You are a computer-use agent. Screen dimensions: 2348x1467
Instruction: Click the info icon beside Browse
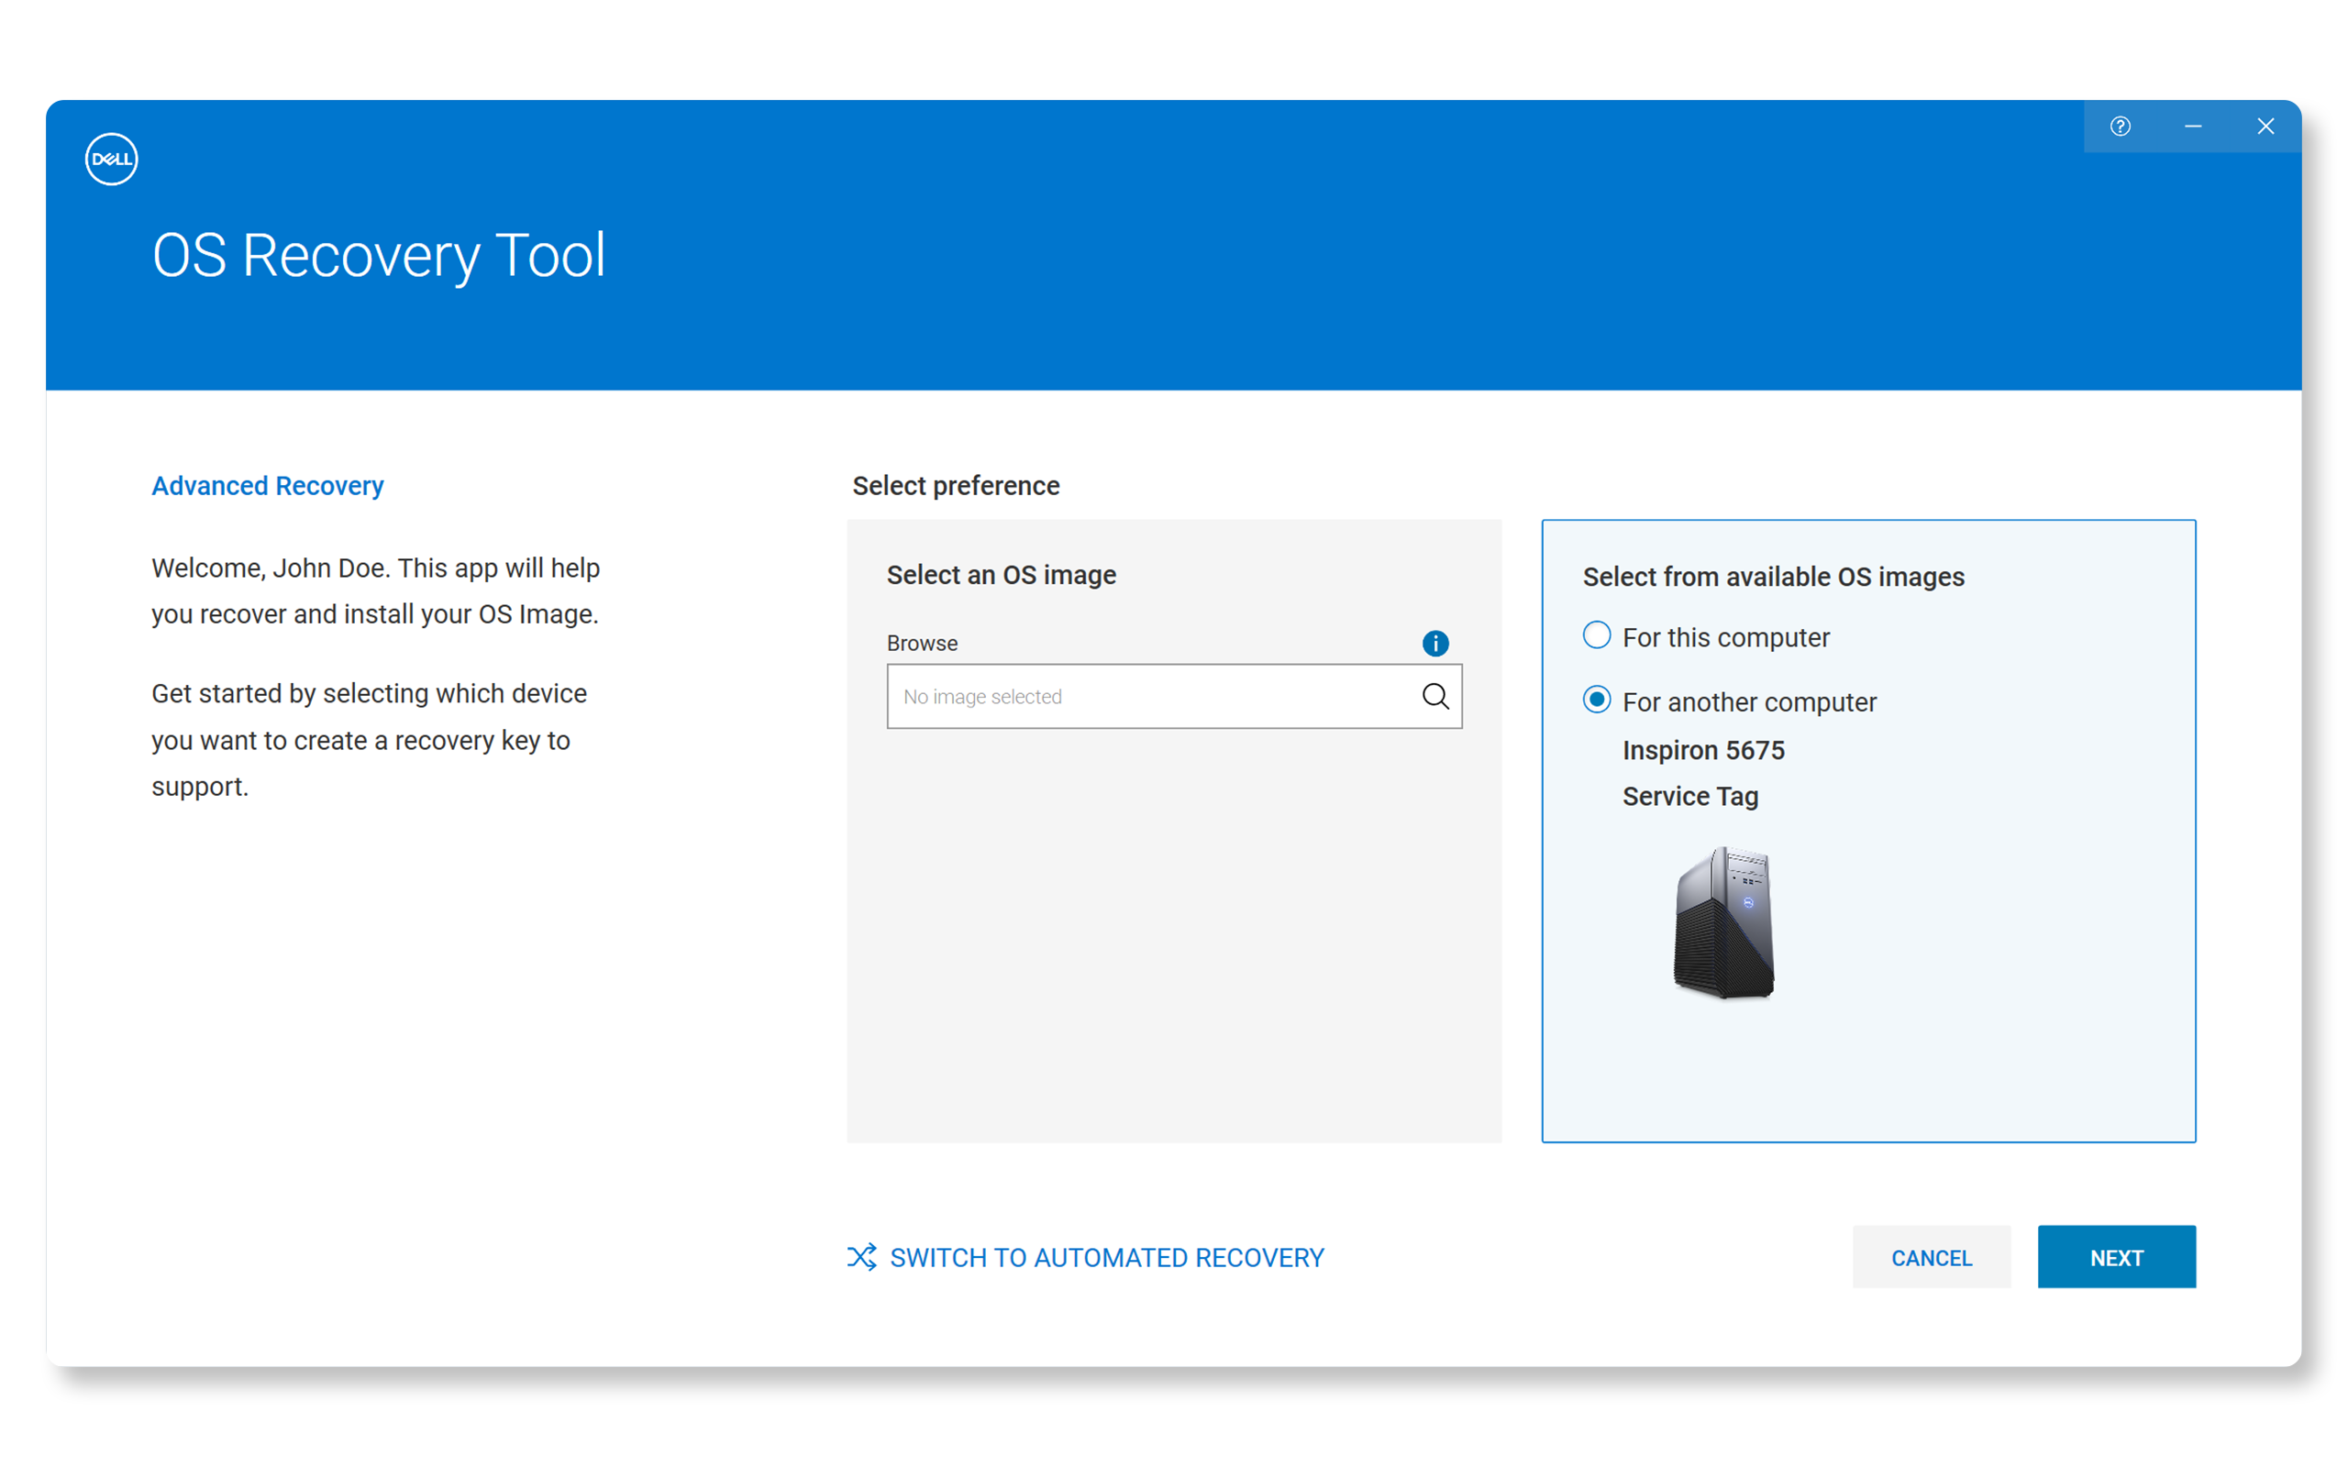[x=1435, y=643]
